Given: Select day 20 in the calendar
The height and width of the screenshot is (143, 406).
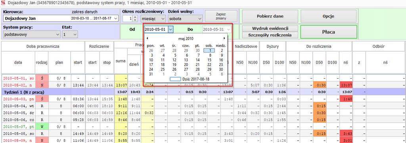Looking at the screenshot, I should pyautogui.click(x=186, y=64).
